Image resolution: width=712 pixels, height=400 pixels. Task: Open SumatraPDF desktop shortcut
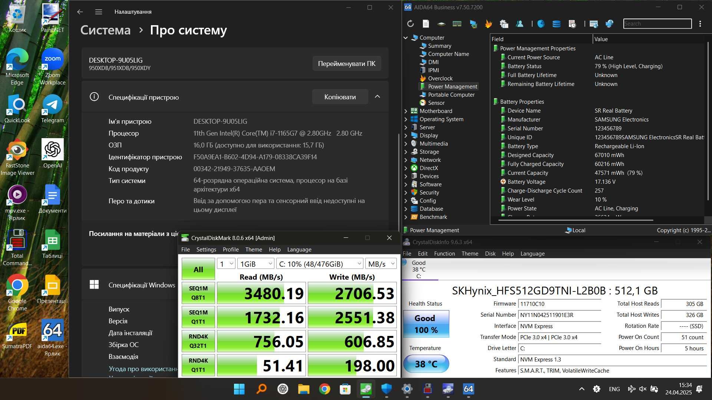tap(17, 335)
